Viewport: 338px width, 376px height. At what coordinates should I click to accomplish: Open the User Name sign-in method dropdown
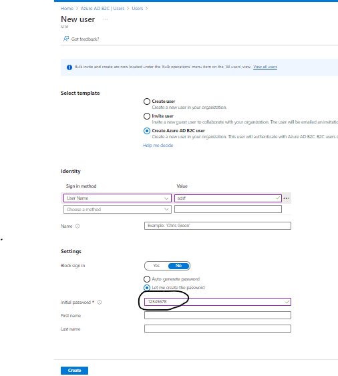point(118,198)
